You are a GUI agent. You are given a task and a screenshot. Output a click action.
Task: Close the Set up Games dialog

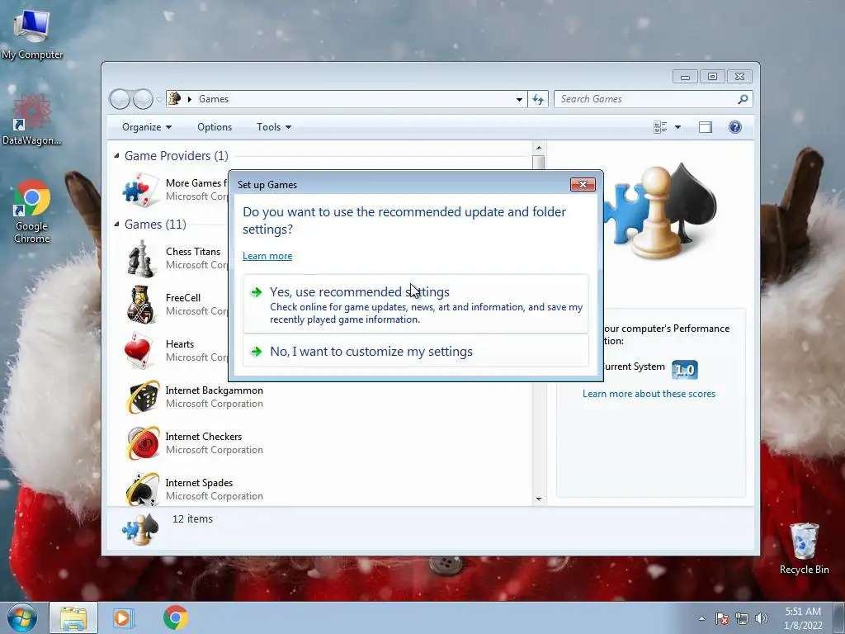pos(583,184)
